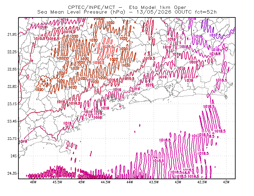Click latitude label '22.5S'
This screenshot has width=254, height=196.
pos(12,69)
